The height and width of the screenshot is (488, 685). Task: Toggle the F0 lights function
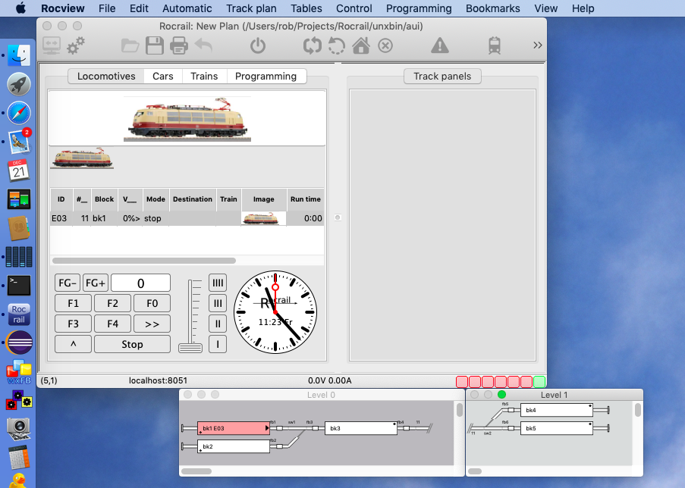(152, 303)
